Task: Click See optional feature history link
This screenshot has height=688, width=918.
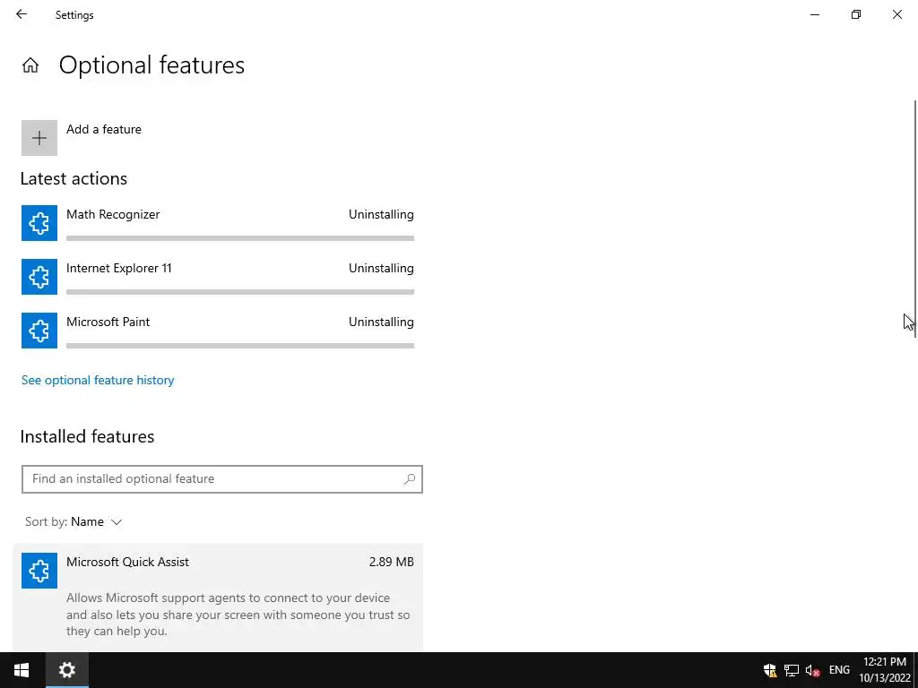Action: pos(98,380)
